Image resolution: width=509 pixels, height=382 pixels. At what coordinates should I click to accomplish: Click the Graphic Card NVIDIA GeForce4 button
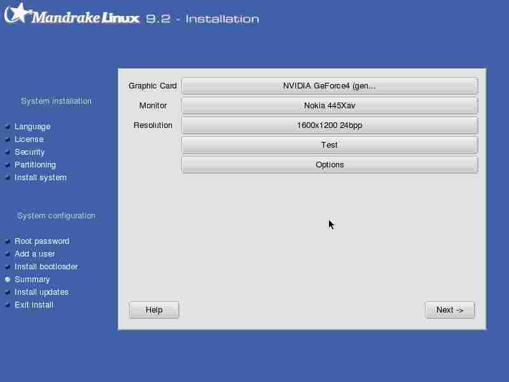coord(330,86)
